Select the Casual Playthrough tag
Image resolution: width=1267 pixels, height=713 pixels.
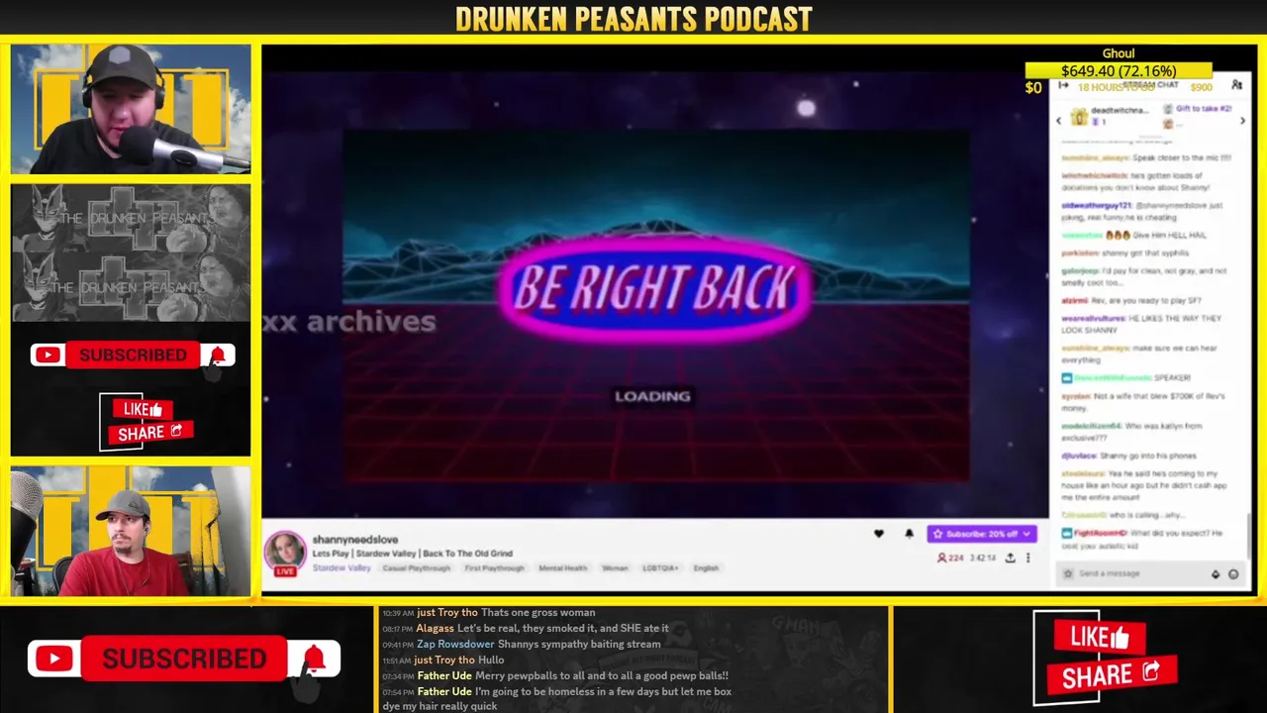[416, 568]
